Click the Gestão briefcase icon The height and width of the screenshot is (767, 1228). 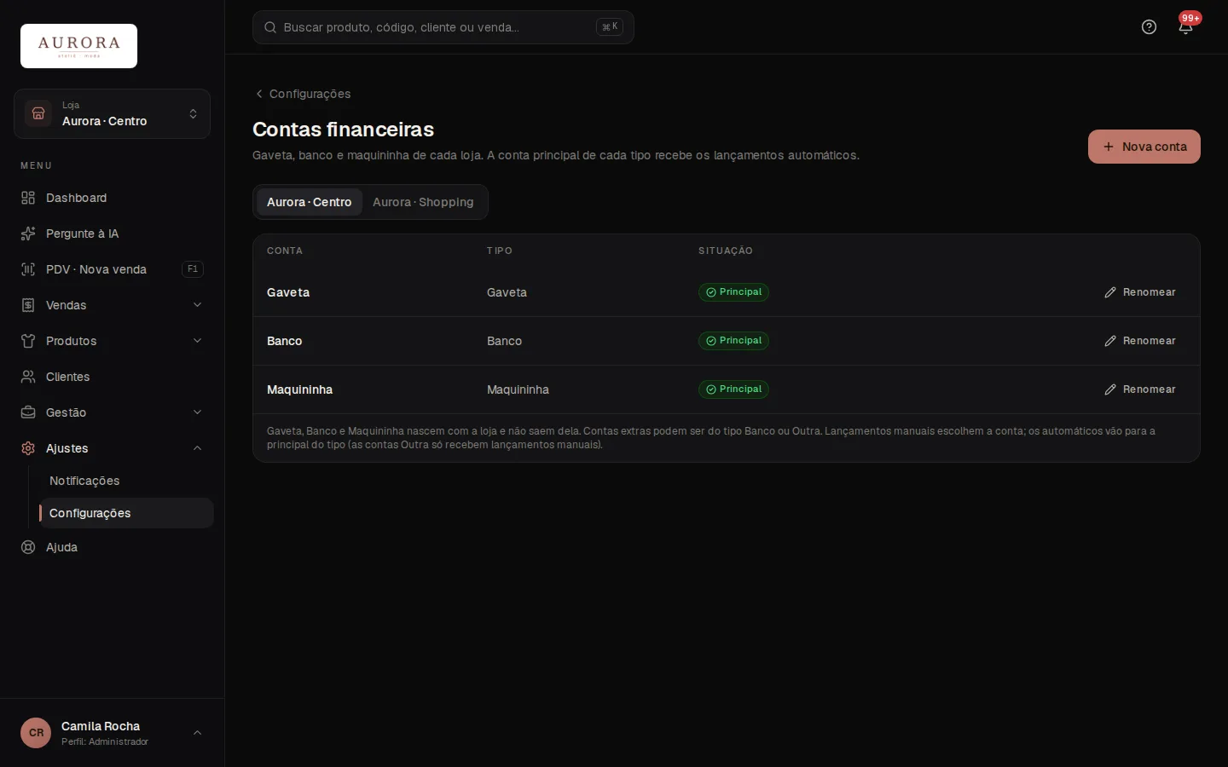[28, 412]
